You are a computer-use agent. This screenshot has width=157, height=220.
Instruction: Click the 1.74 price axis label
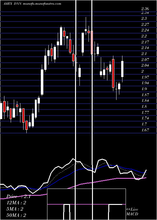pos(145,118)
